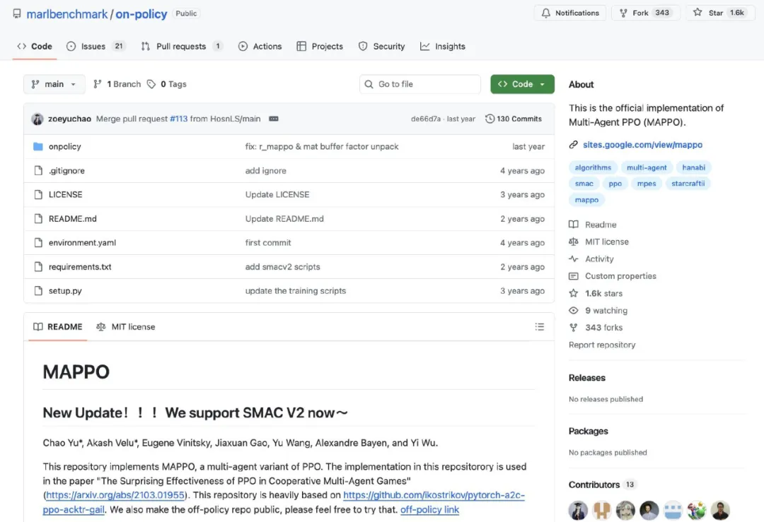Click the onpolicy folder icon
The image size is (764, 522).
click(x=38, y=146)
